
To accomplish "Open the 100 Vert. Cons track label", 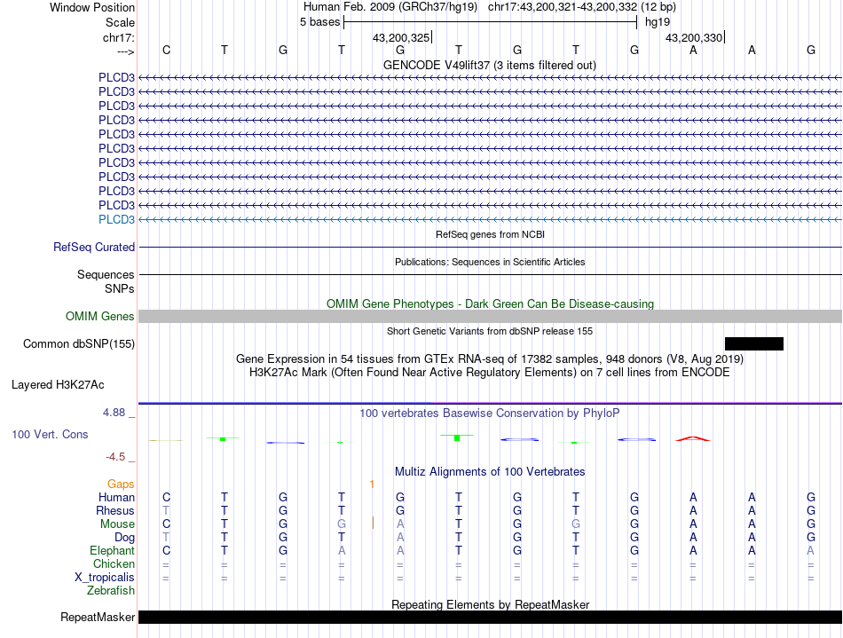I will (50, 434).
